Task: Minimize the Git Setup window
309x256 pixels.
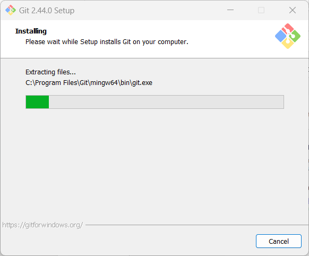Action: (x=230, y=10)
